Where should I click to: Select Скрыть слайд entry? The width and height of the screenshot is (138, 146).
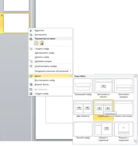(x=50, y=94)
